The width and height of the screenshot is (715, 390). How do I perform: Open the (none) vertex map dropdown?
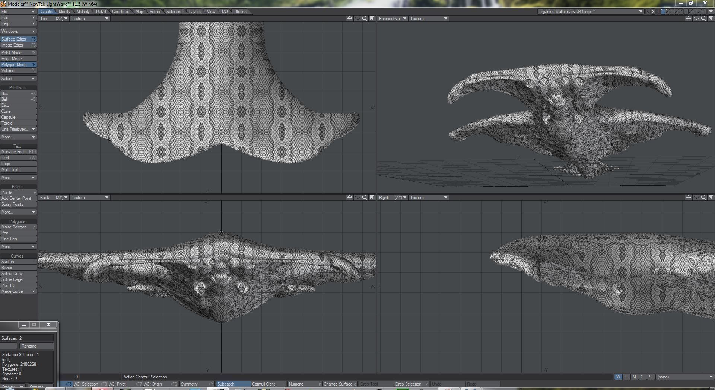click(x=685, y=377)
